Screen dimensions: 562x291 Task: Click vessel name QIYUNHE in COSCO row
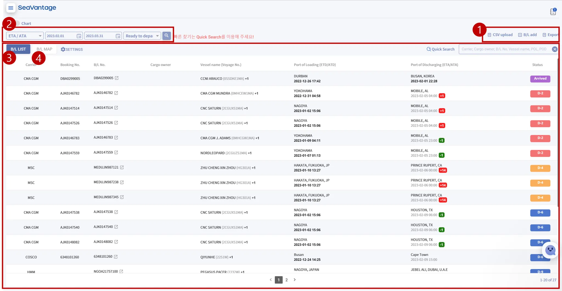pos(207,257)
